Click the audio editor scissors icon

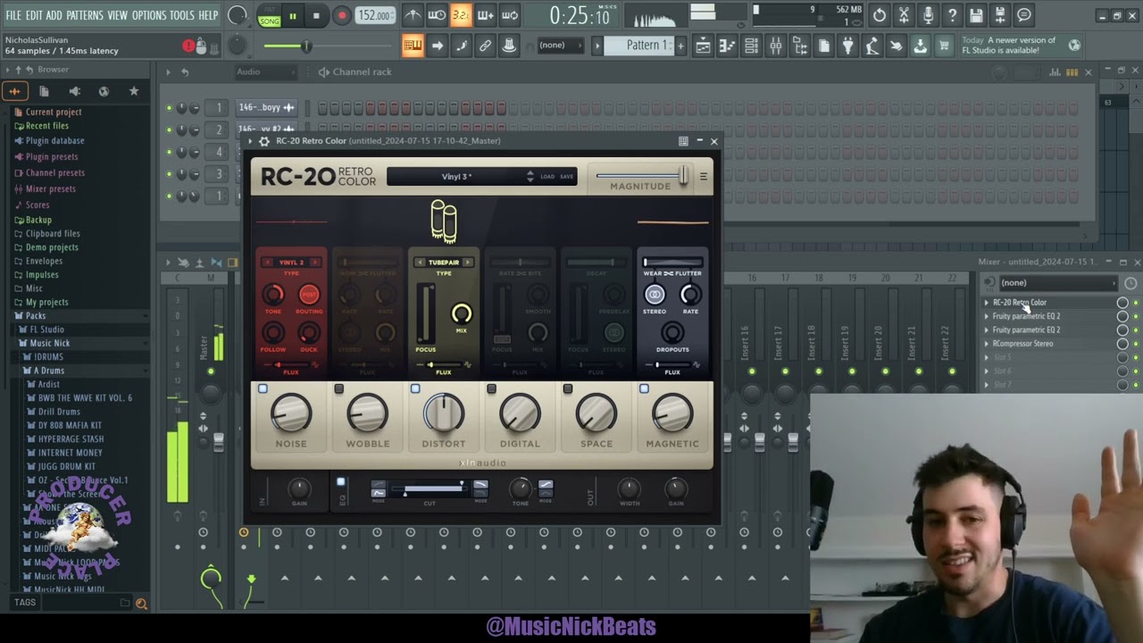coord(904,15)
